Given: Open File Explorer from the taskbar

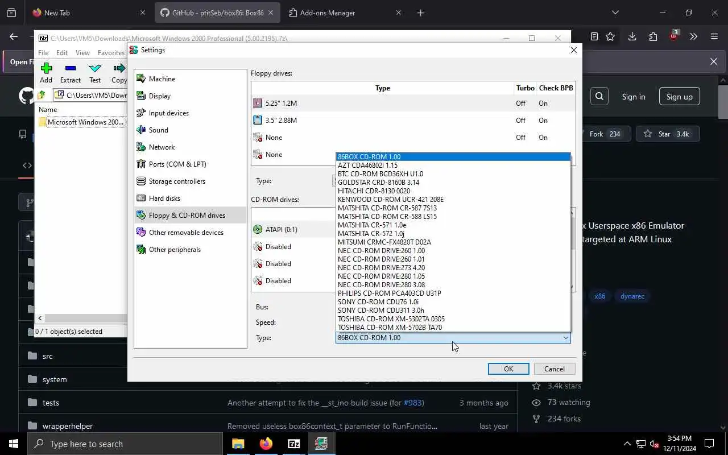Looking at the screenshot, I should pyautogui.click(x=238, y=444).
